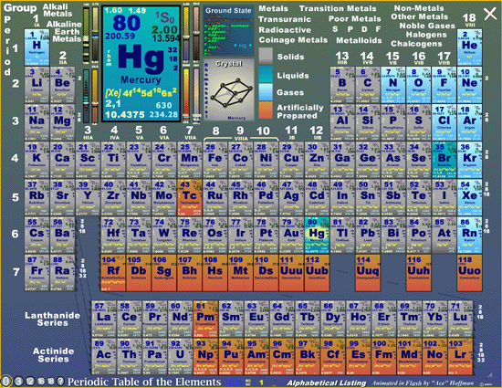Viewport: 502px width, 388px height.
Task: Select the Uuo element 118 tile
Action: [x=469, y=273]
